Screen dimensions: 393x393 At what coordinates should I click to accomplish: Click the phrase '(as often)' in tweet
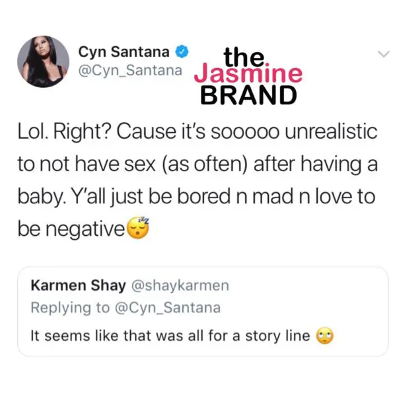click(205, 164)
